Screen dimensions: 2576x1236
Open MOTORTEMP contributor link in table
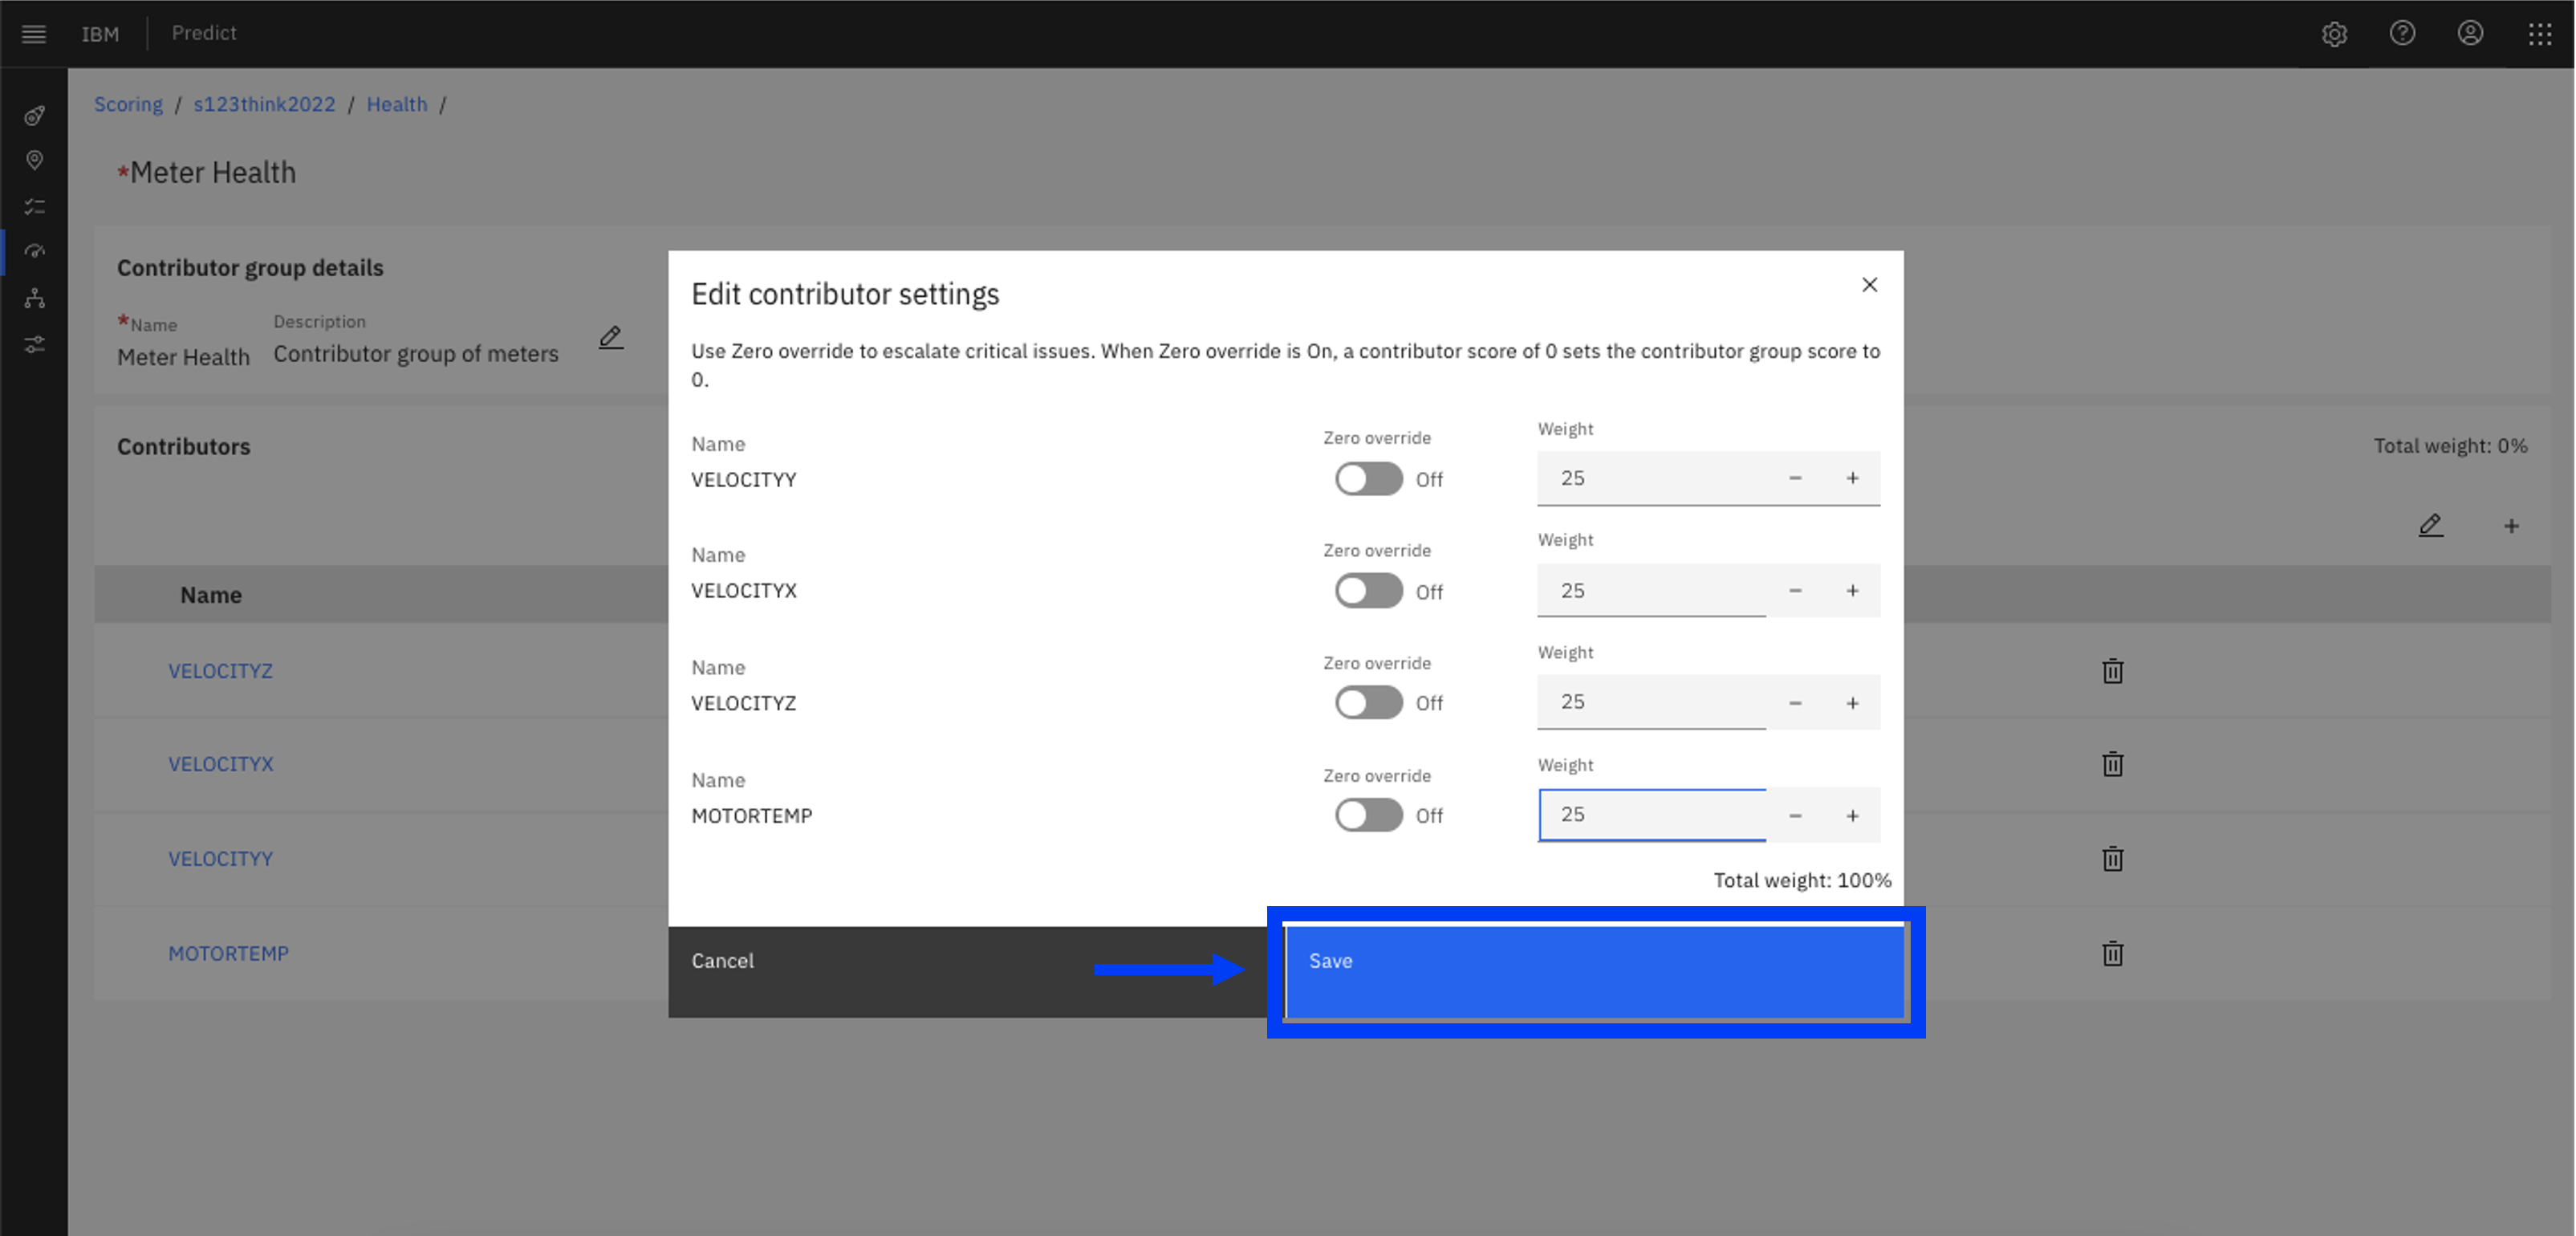click(x=228, y=954)
